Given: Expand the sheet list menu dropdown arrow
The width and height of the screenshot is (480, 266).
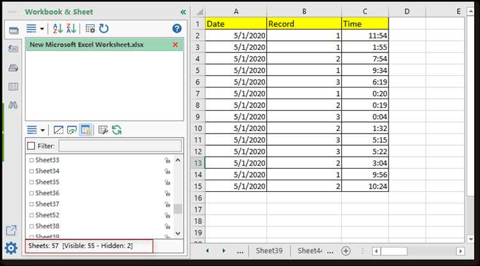Looking at the screenshot, I should [42, 130].
